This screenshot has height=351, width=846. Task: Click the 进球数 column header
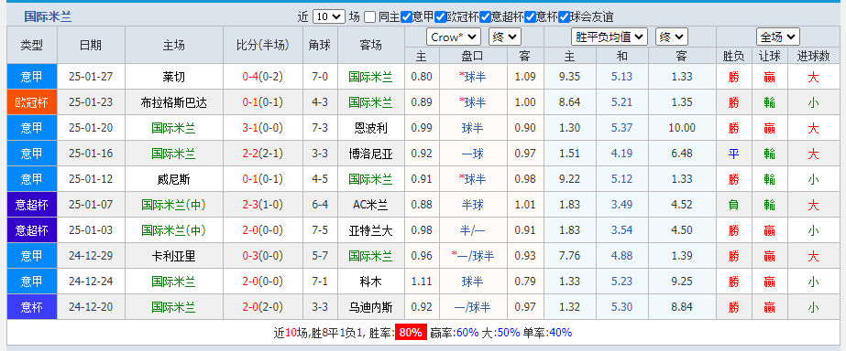click(813, 56)
